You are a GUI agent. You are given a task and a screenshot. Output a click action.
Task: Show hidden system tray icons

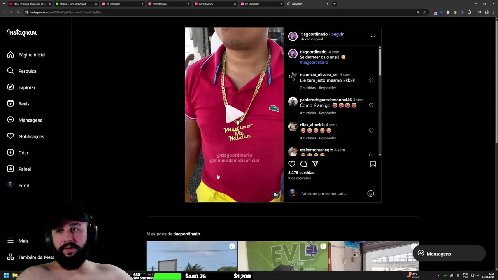439,275
